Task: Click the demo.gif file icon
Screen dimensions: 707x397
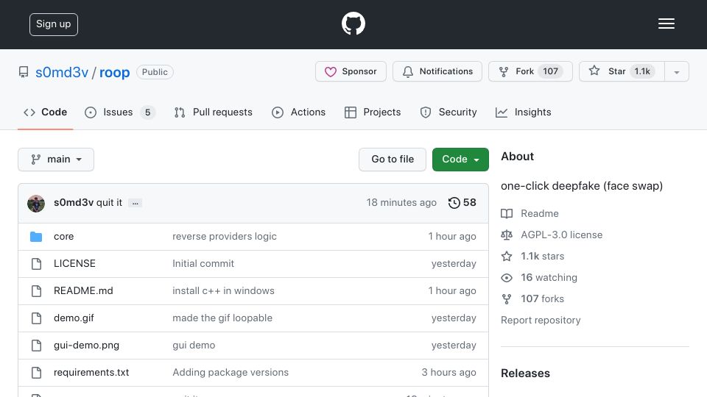Action: click(x=37, y=318)
